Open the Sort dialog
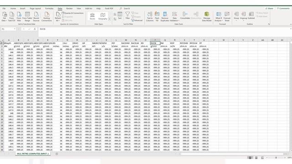 [120, 15]
